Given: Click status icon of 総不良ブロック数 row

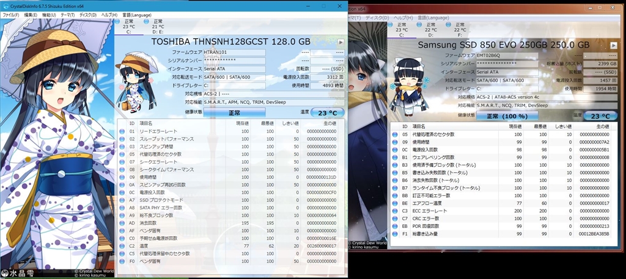Looking at the screenshot, I should click(122, 216).
